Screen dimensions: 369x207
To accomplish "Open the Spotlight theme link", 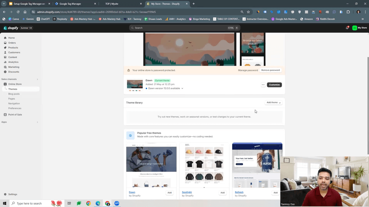I will pyautogui.click(x=187, y=192).
